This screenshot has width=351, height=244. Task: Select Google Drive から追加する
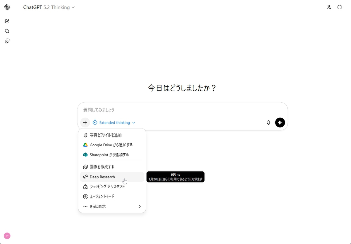point(112,145)
